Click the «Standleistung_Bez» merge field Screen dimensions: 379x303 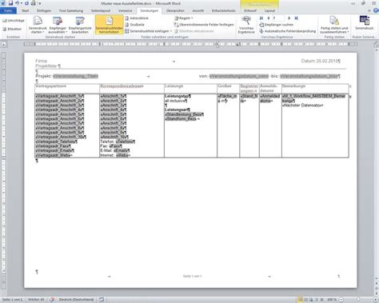(183, 114)
